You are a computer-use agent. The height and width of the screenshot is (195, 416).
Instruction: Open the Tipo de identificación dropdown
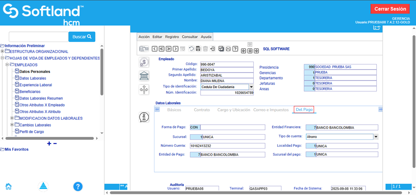[251, 87]
